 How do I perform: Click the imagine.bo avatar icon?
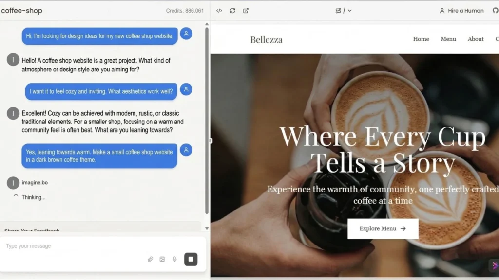pyautogui.click(x=13, y=182)
